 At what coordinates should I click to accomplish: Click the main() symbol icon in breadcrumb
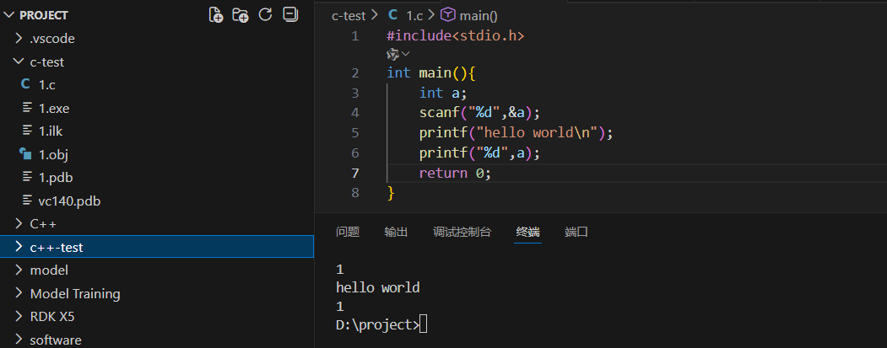click(x=448, y=14)
